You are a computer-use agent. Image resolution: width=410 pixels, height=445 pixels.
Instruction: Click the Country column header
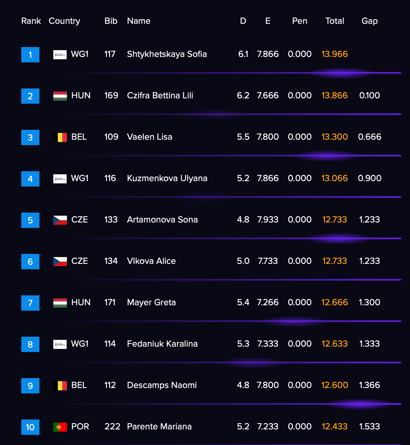pos(64,21)
